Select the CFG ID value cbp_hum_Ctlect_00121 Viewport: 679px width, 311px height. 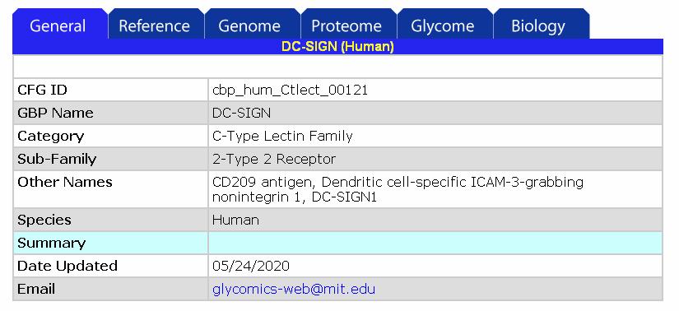coord(290,90)
